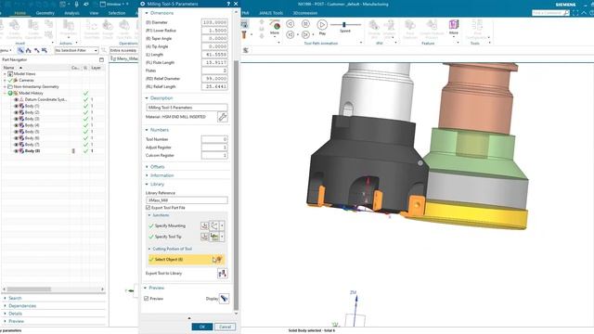The height and width of the screenshot is (334, 594).
Task: Click the step forward to next icon
Action: (x=305, y=34)
